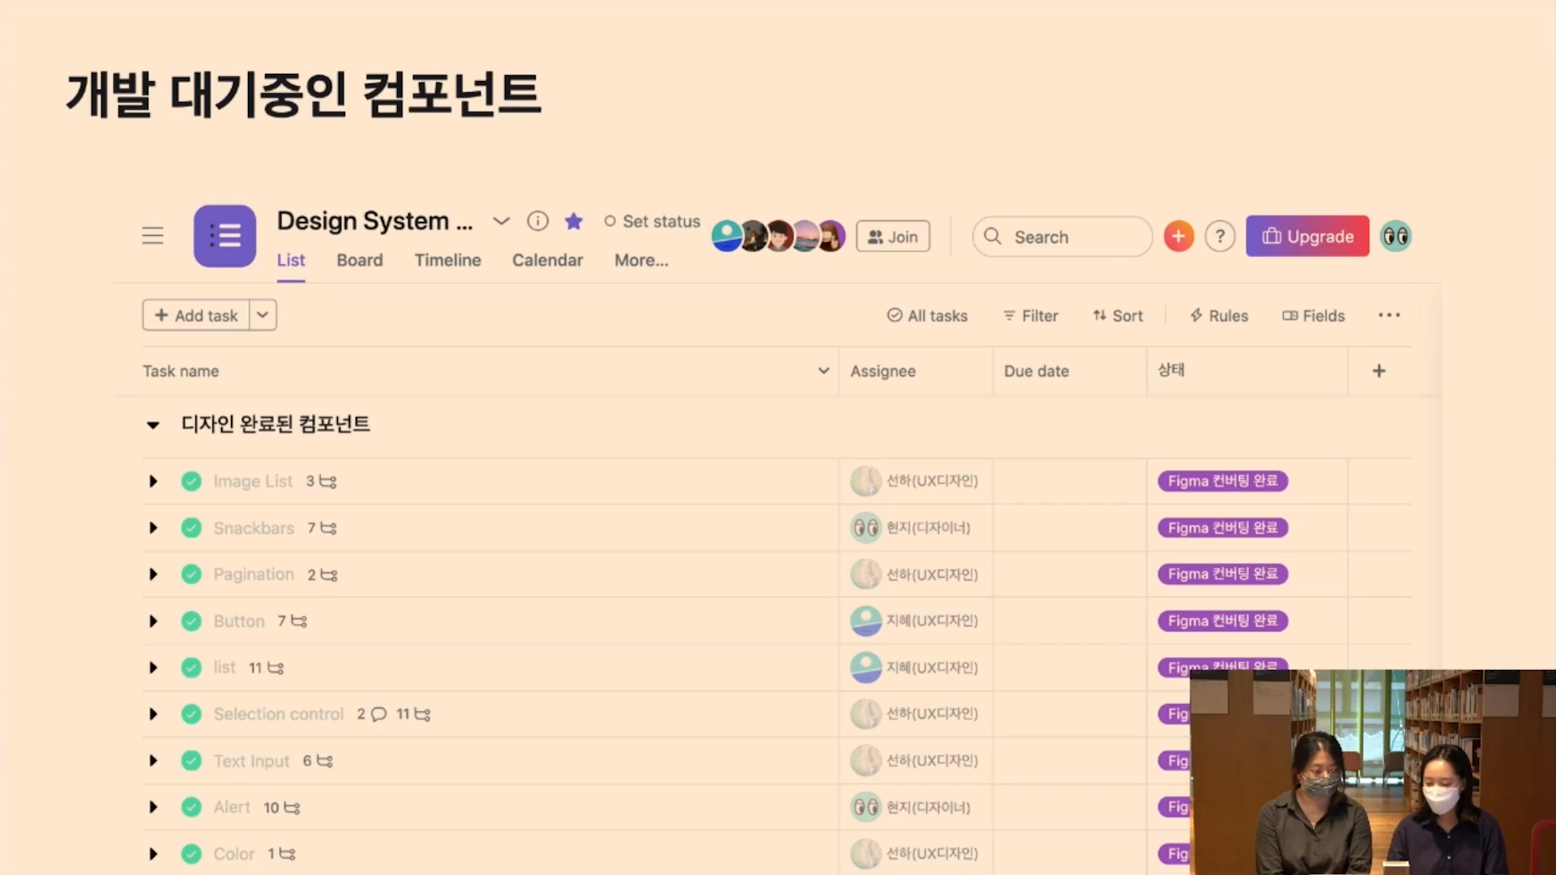
Task: Open project info details icon
Action: [x=537, y=221]
